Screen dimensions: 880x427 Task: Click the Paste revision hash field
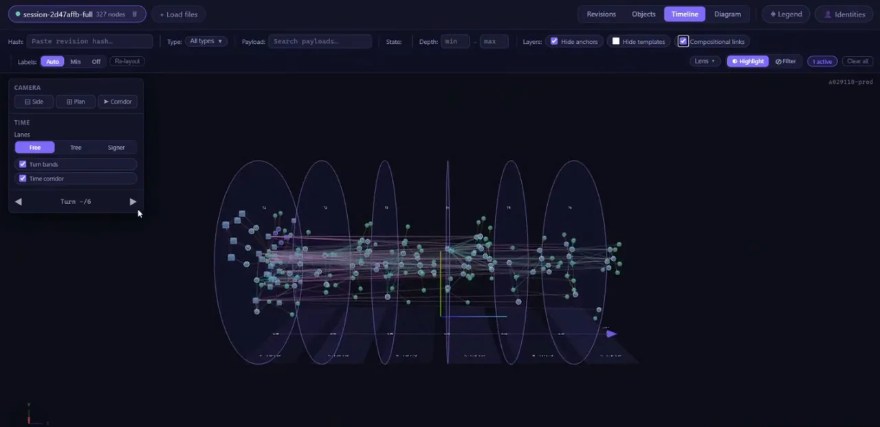point(89,41)
